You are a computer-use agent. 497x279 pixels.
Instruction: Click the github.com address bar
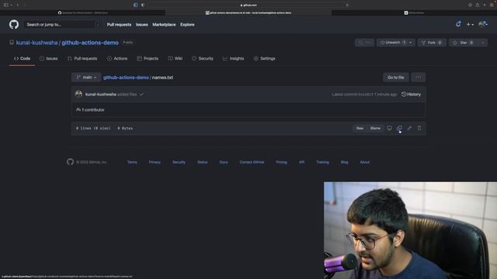click(248, 5)
